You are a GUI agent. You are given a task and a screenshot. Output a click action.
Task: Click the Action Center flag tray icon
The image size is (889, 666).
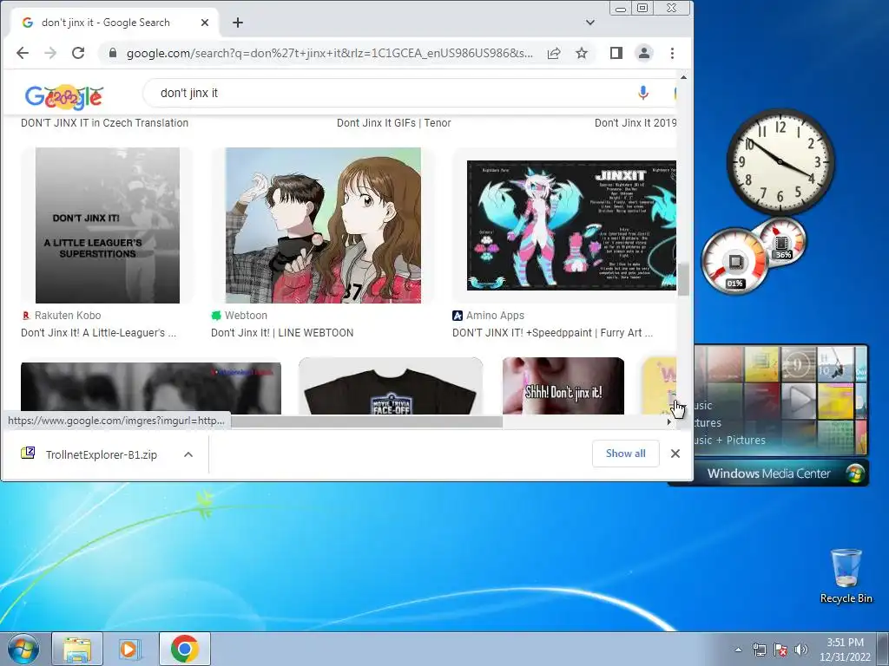[780, 650]
